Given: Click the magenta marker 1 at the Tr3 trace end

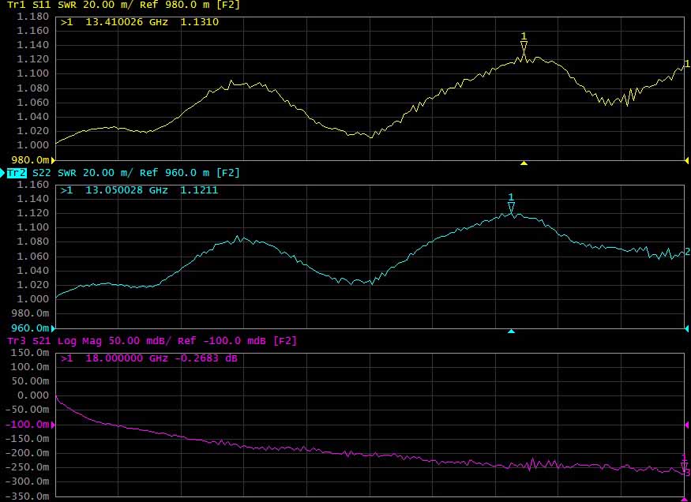Looking at the screenshot, I should (x=684, y=464).
